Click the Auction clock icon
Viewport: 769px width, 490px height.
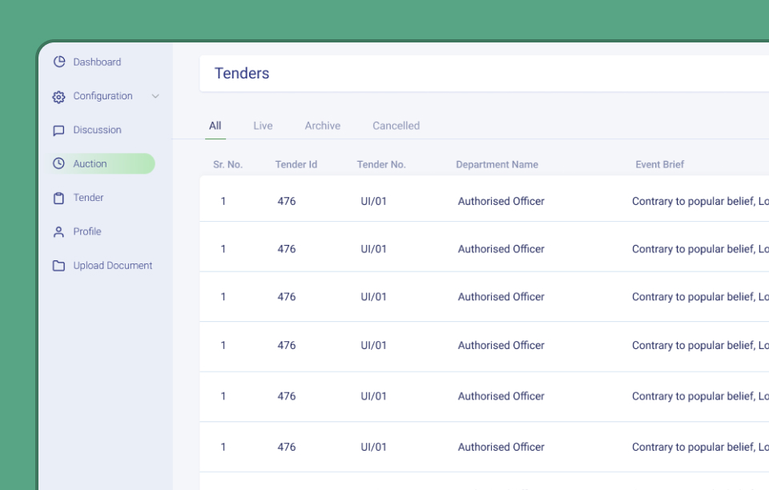point(58,163)
